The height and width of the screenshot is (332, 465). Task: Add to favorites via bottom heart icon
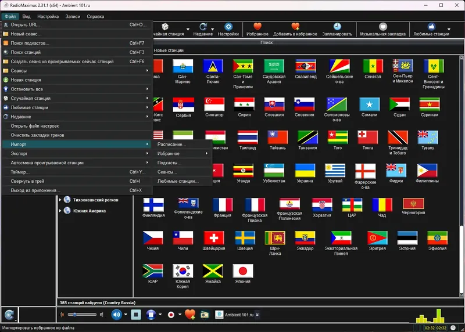(x=190, y=314)
